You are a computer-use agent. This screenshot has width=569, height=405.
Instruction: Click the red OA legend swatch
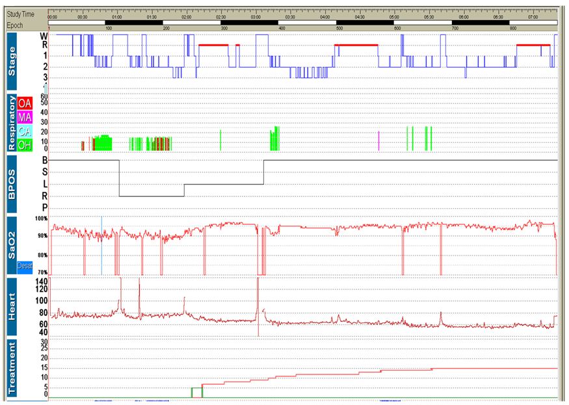[x=25, y=103]
